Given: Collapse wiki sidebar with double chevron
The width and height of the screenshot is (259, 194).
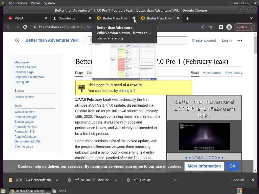Looking at the screenshot, I should [17, 40].
